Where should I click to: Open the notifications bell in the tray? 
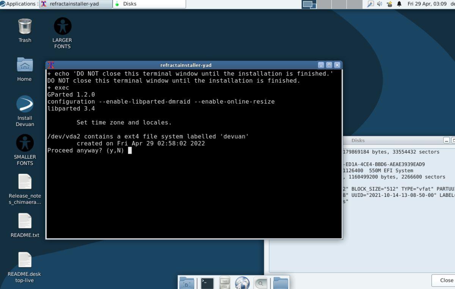(399, 4)
